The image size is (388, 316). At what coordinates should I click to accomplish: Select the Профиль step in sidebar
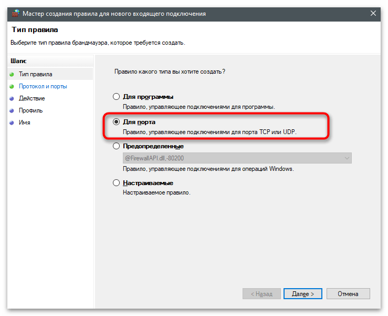coord(30,111)
